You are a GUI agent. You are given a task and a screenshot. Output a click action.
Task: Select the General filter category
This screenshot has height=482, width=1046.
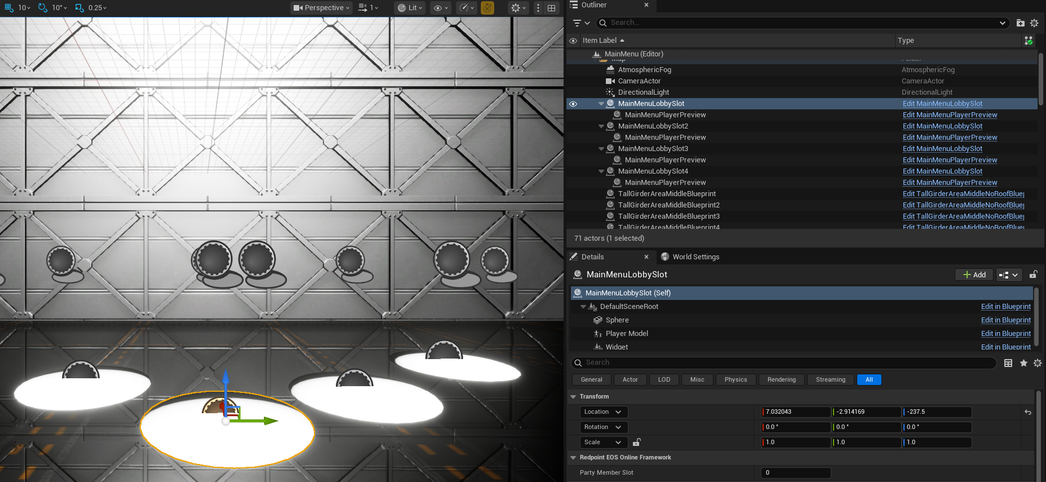[591, 380]
